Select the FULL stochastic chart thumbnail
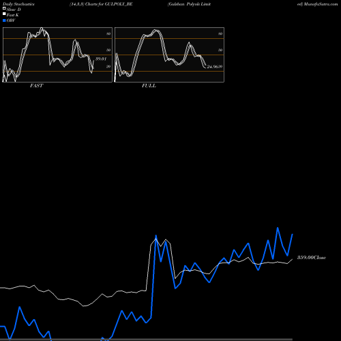This screenshot has height=341, width=341. (169, 55)
